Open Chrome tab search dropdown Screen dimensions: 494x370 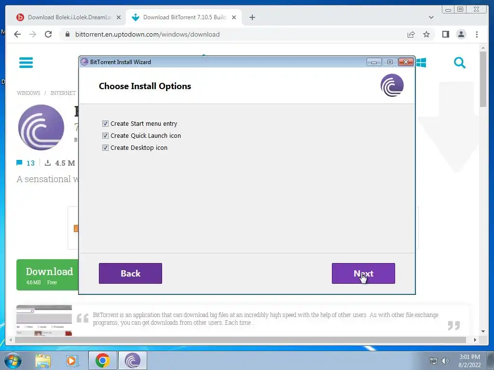tap(431, 17)
